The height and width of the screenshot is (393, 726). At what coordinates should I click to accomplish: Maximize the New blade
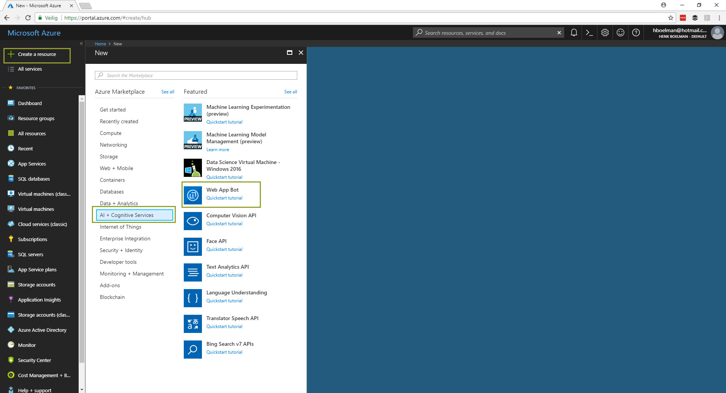[x=290, y=53]
